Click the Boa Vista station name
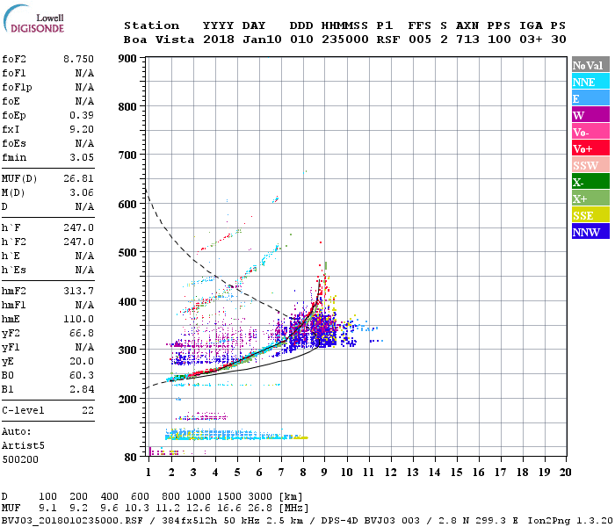615x527 pixels. (x=159, y=40)
